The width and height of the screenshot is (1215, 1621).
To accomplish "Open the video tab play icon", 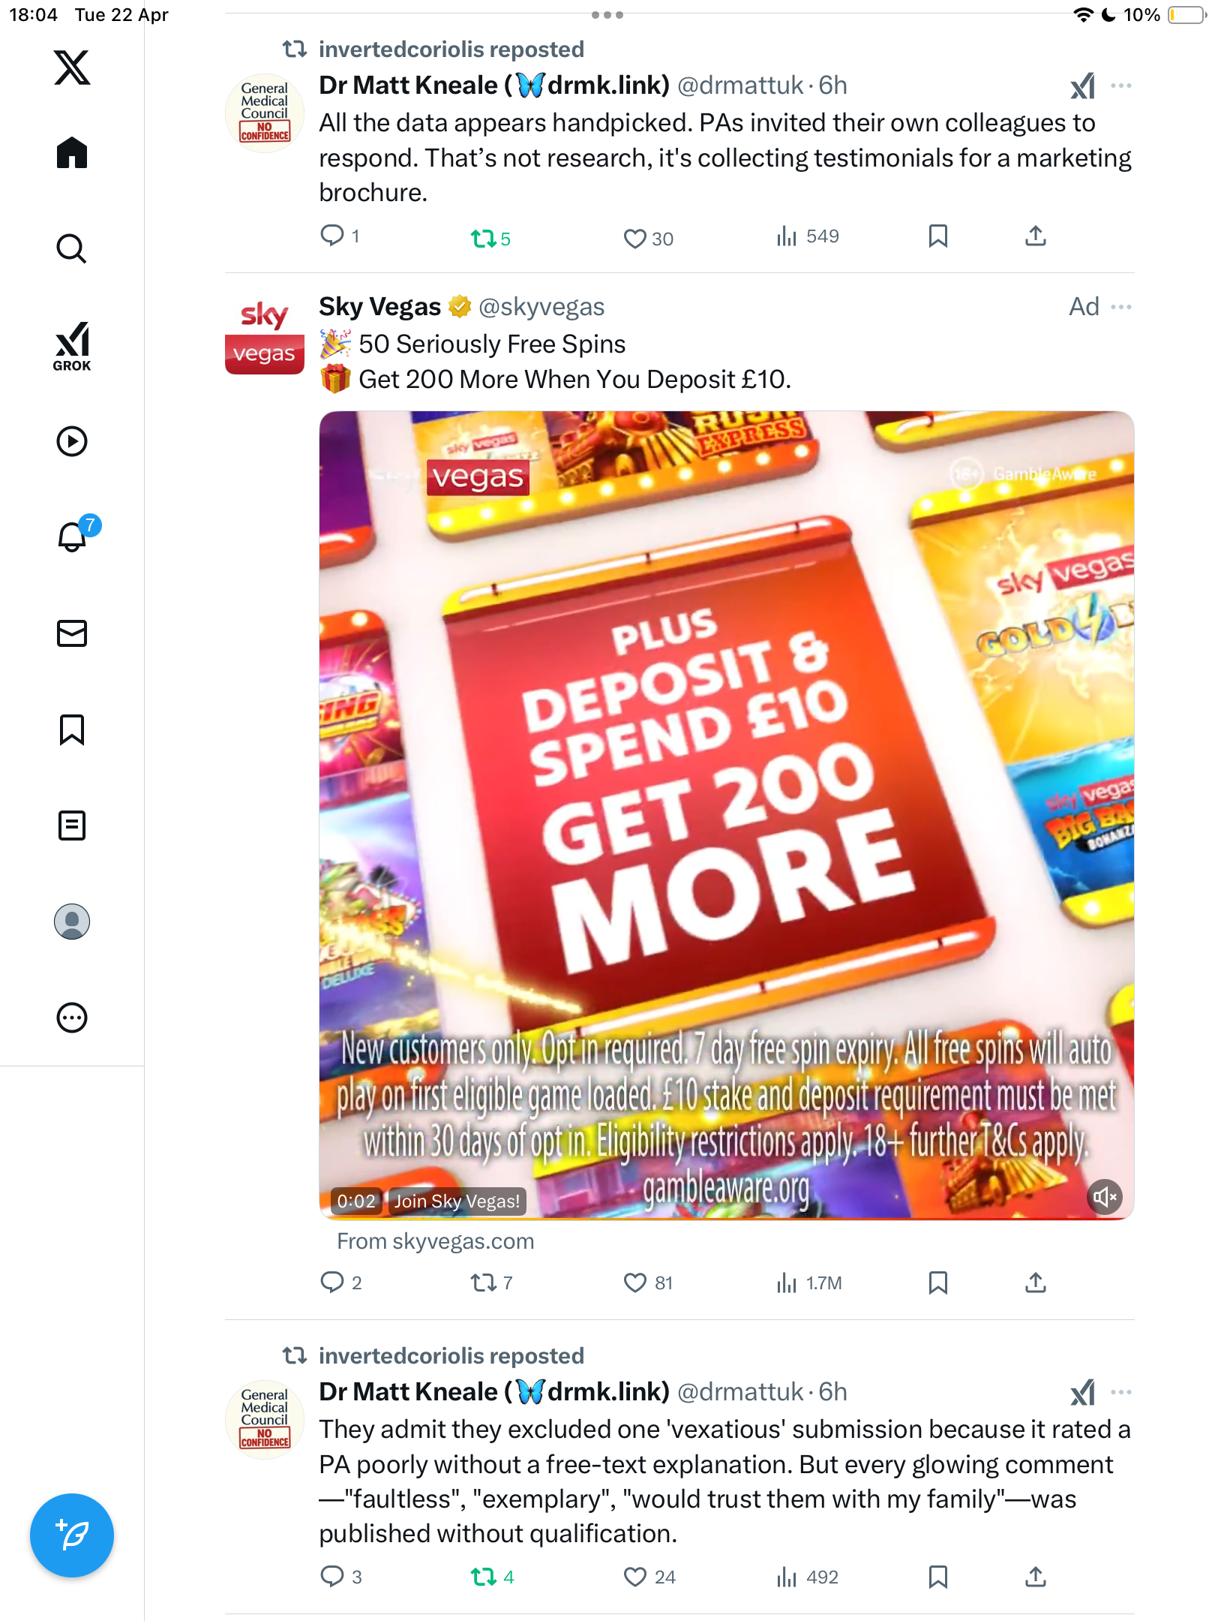I will [72, 441].
